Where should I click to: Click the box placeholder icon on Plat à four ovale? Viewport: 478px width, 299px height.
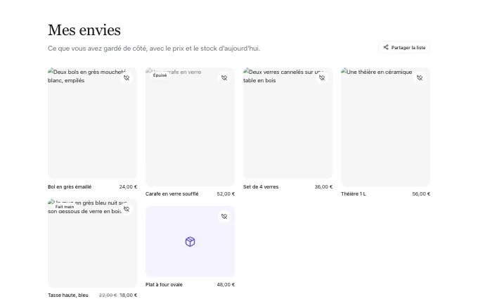coord(190,241)
